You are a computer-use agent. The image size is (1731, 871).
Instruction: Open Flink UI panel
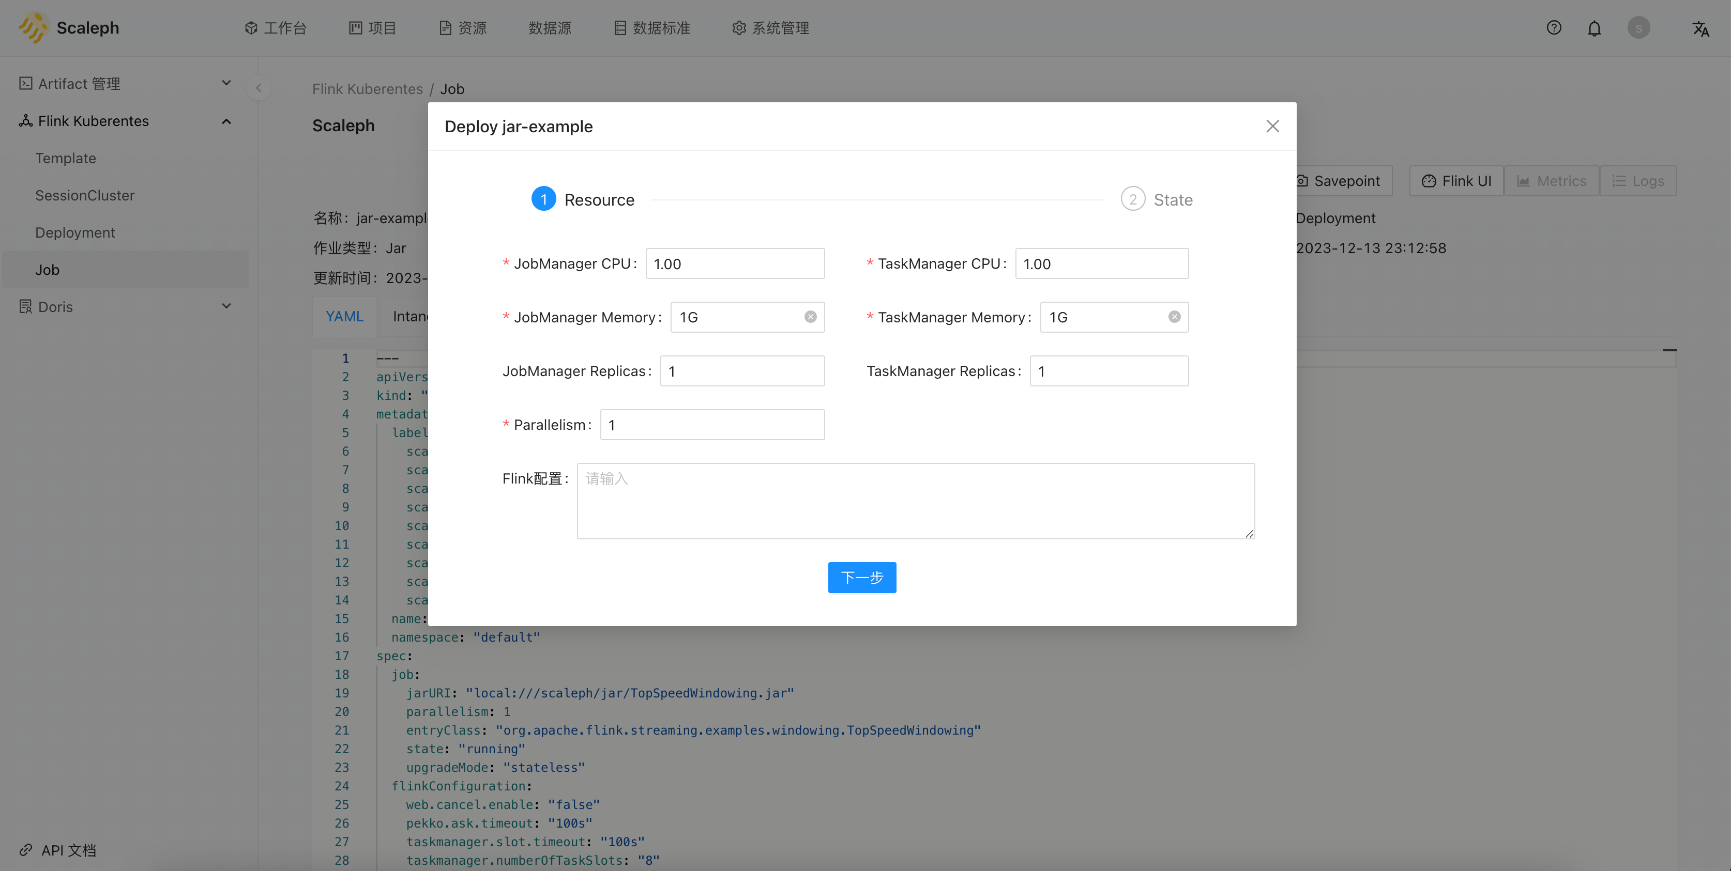coord(1456,180)
